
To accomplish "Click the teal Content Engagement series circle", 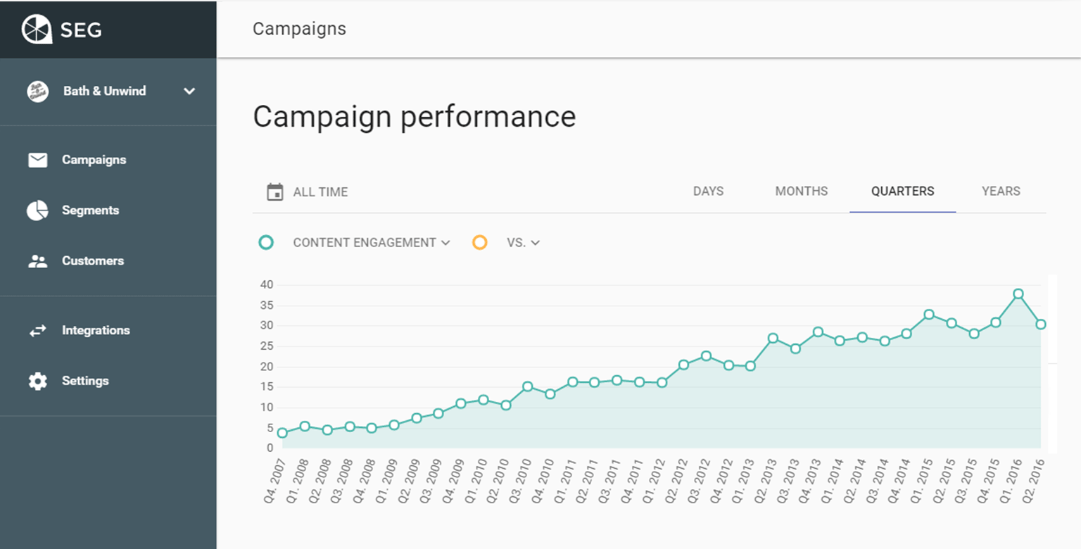I will tap(266, 243).
